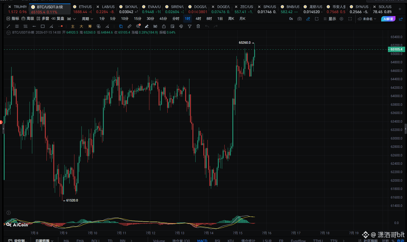The image size is (407, 242).
Task: Toggle the Fundflow indicator
Action: click(x=298, y=240)
